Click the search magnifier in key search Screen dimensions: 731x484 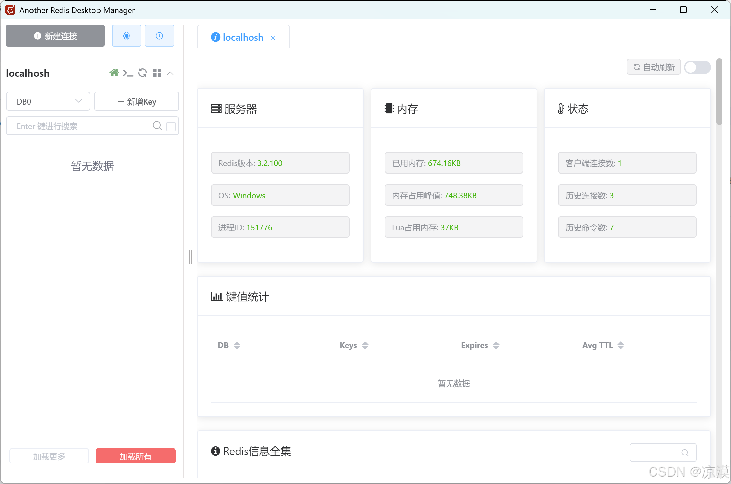(x=157, y=126)
